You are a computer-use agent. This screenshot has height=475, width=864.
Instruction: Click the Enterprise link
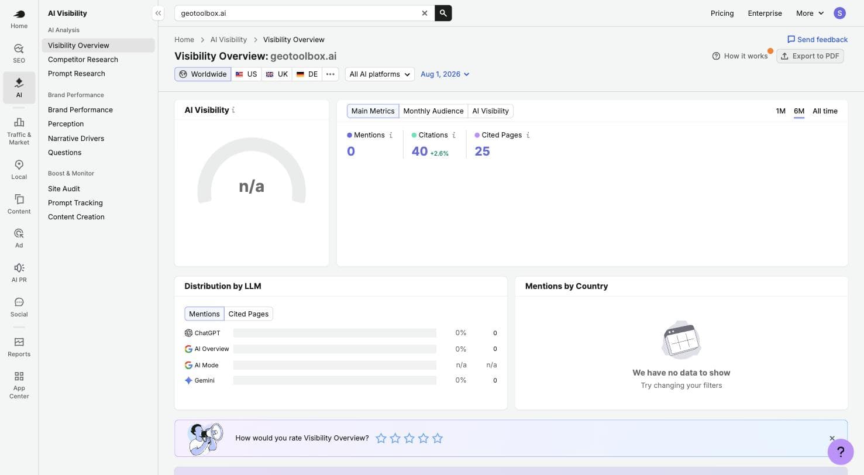coord(765,13)
